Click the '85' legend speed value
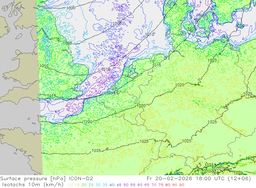The width and height of the screenshot is (256, 188). tap(175, 185)
